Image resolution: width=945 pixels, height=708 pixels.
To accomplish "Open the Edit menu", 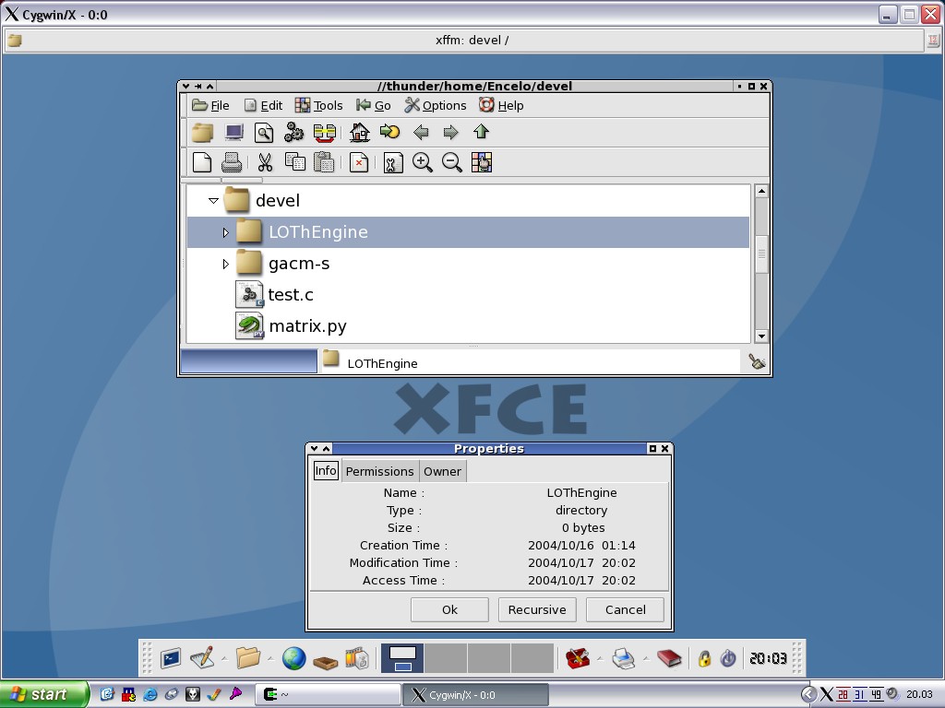I will click(263, 105).
